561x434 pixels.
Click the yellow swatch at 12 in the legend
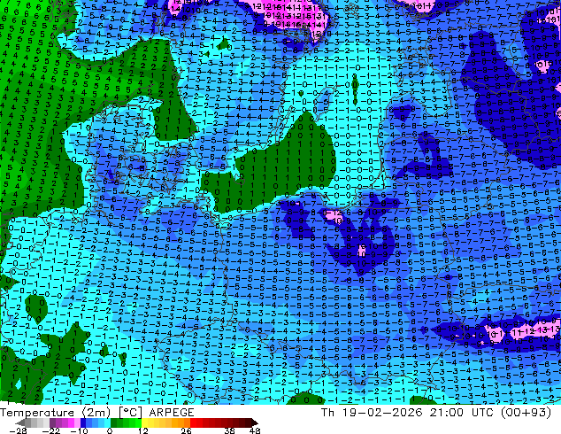pos(144,422)
